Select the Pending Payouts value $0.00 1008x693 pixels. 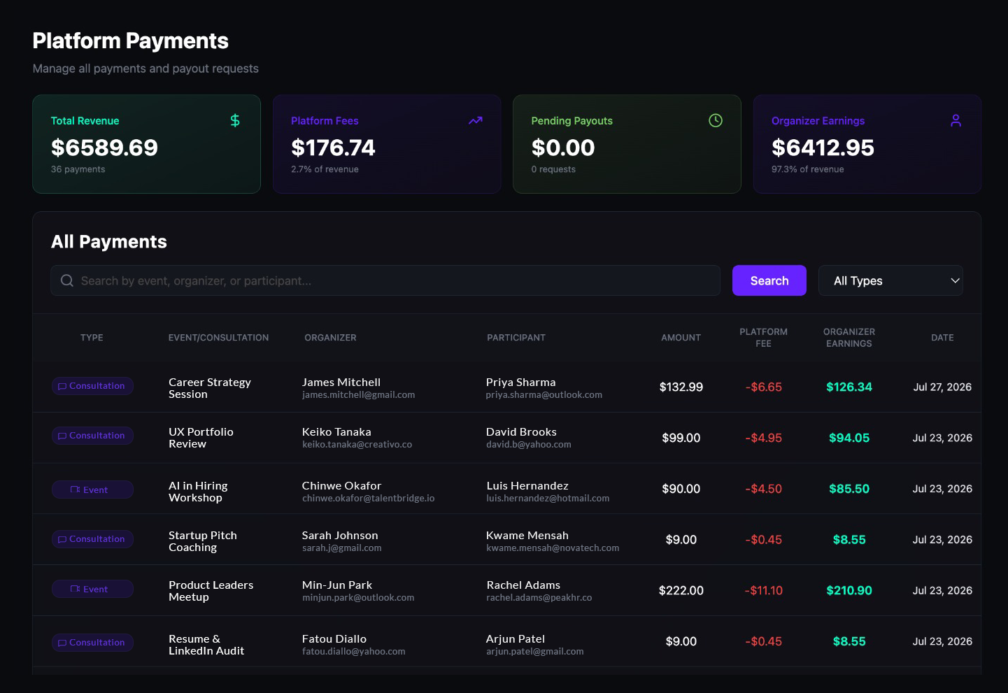coord(563,148)
